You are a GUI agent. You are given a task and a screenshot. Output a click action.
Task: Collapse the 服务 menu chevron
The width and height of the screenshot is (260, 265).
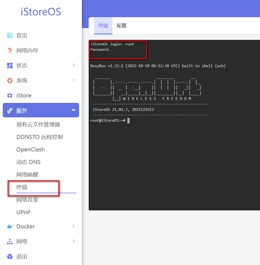click(x=73, y=110)
